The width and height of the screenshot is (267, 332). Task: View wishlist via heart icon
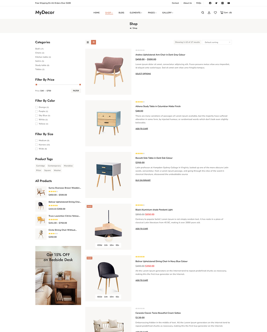[x=215, y=12]
